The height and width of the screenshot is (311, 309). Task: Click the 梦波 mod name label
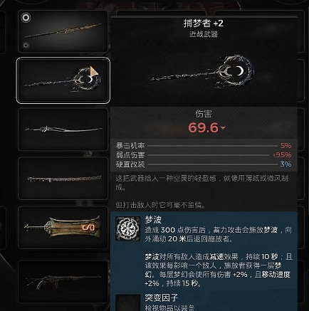point(153,220)
